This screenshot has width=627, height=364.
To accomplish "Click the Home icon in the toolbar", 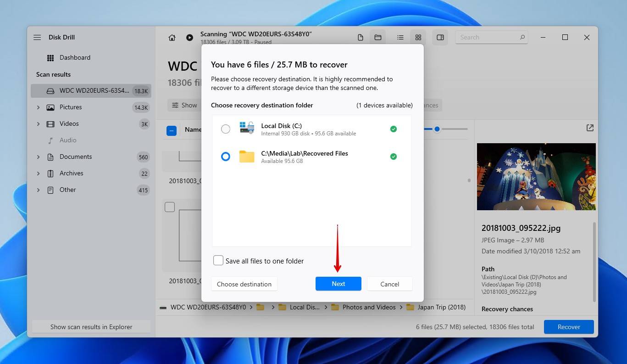I will 172,38.
